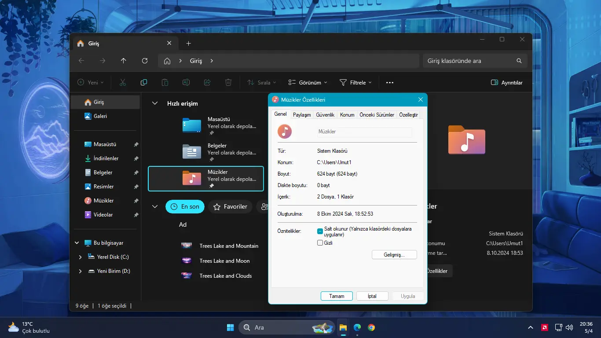Image resolution: width=601 pixels, height=338 pixels.
Task: Open the Konum tab in the properties dialog
Action: pos(347,115)
